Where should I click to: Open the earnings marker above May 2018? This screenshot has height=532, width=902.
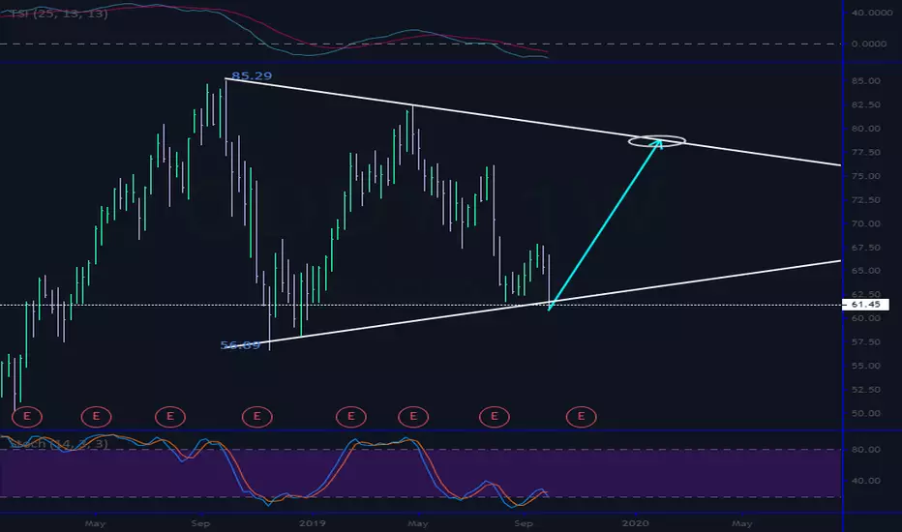click(96, 416)
